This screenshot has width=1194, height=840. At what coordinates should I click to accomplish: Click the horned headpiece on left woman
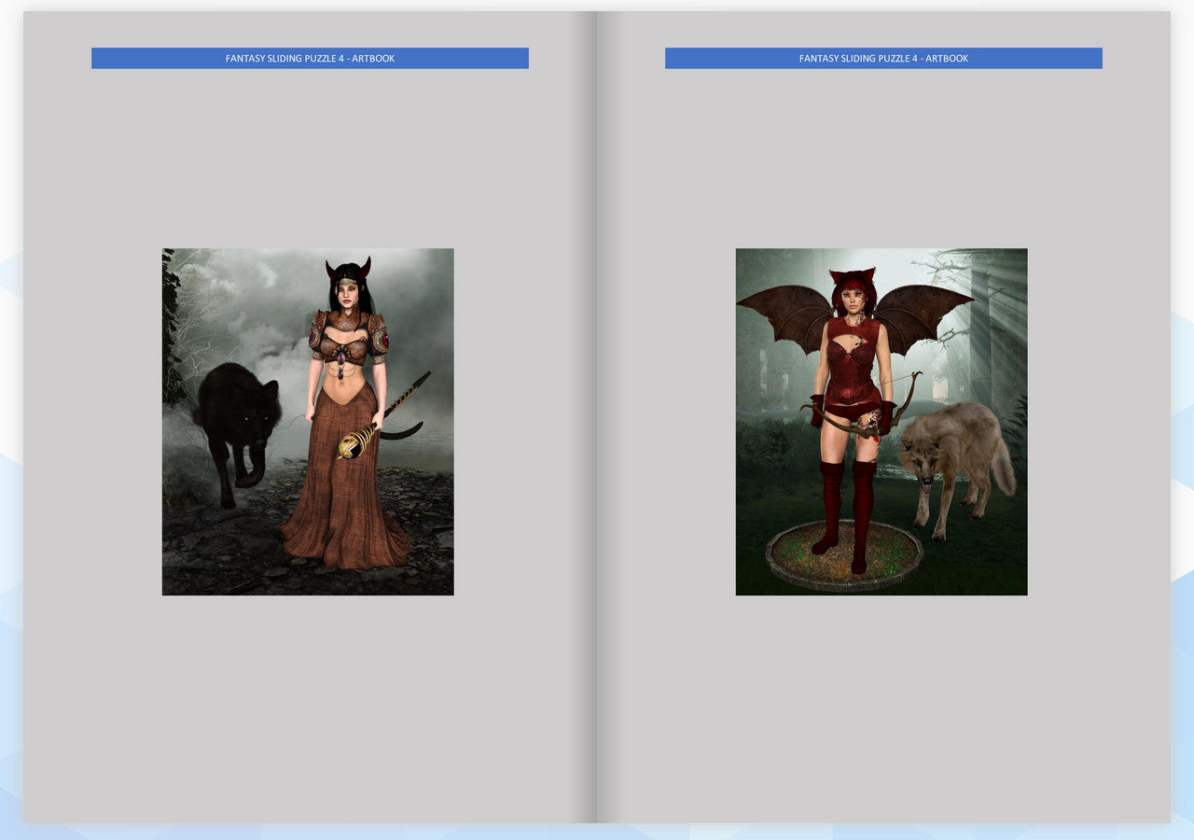coord(348,270)
